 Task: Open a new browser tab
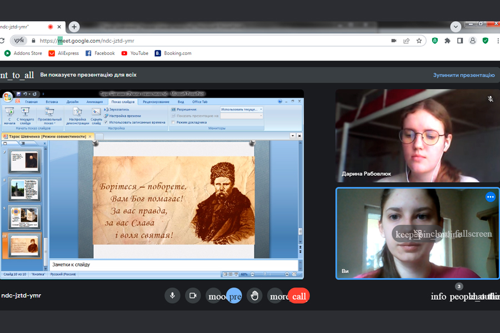74,27
